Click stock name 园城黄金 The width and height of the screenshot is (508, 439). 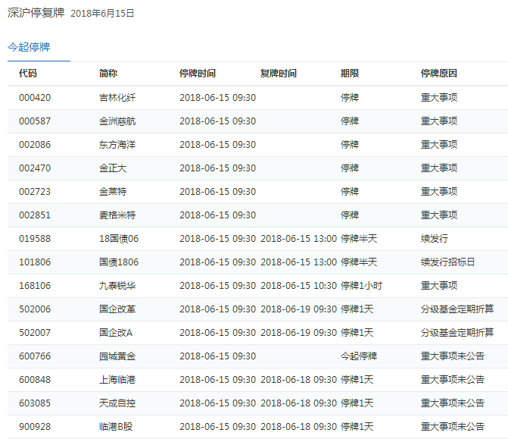117,356
